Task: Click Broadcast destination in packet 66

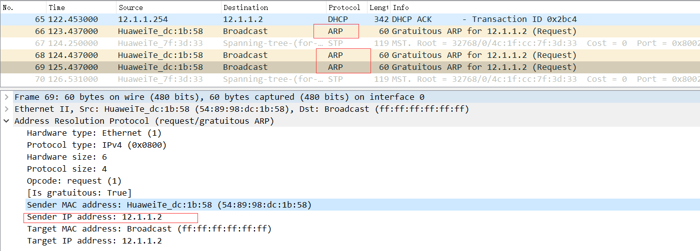Action: pos(245,31)
